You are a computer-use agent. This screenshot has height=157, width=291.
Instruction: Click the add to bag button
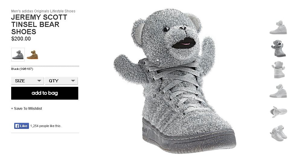[45, 93]
